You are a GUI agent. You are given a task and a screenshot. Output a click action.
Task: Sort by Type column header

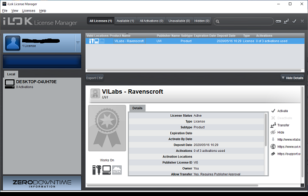click(246, 36)
